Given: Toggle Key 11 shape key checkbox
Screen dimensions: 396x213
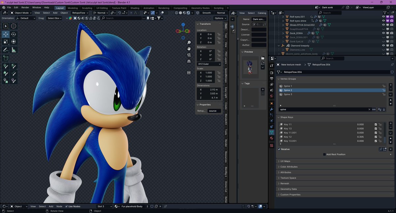Looking at the screenshot, I should click(376, 124).
